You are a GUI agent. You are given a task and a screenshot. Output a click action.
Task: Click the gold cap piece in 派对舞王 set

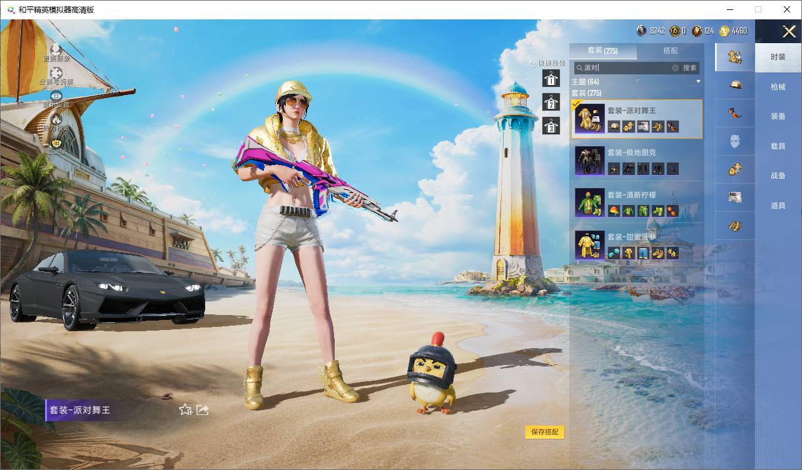tap(614, 127)
